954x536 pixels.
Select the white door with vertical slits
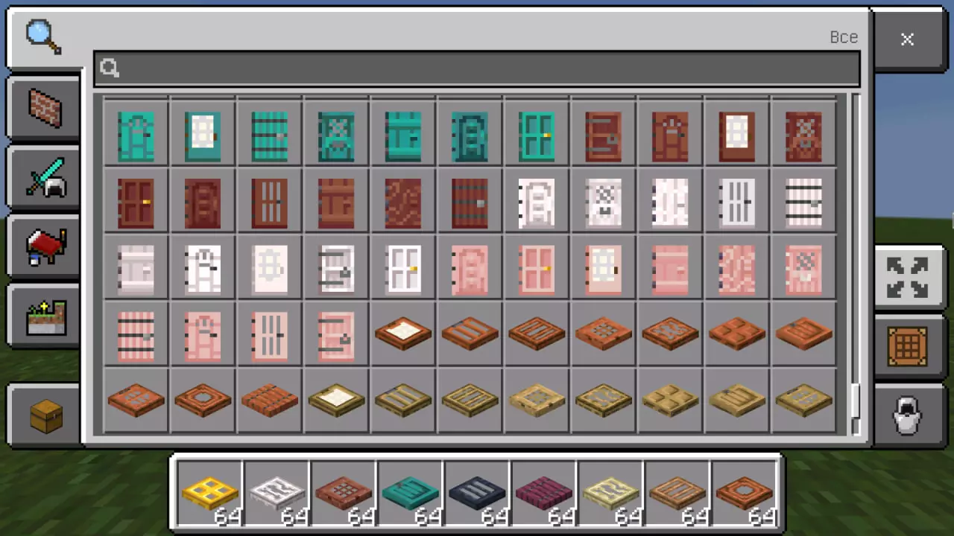coord(736,202)
